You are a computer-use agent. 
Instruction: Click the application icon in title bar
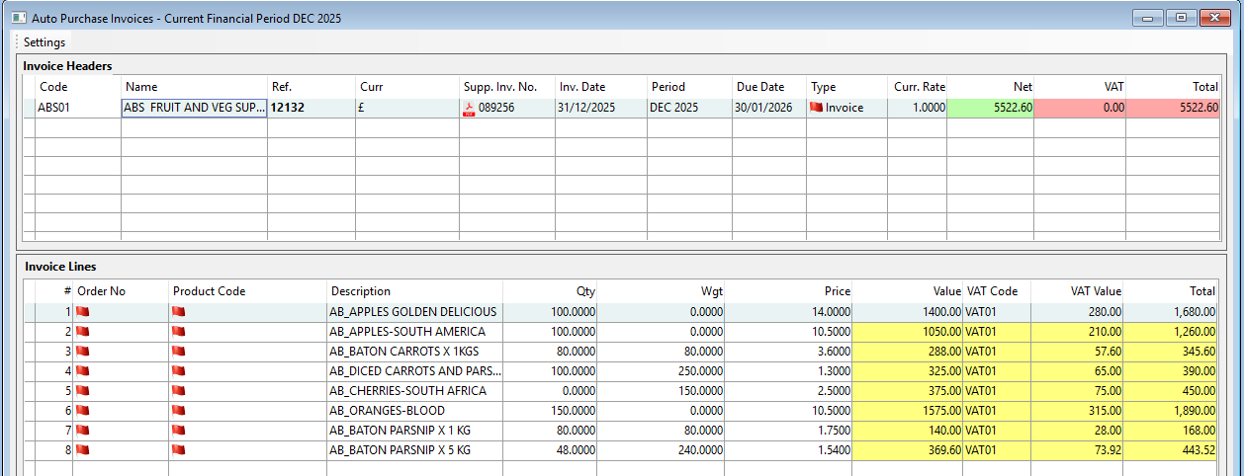pyautogui.click(x=18, y=19)
